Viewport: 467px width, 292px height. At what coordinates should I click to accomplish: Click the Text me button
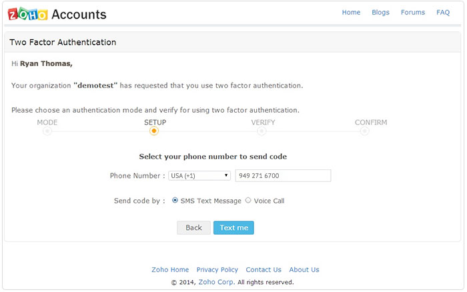(x=233, y=228)
